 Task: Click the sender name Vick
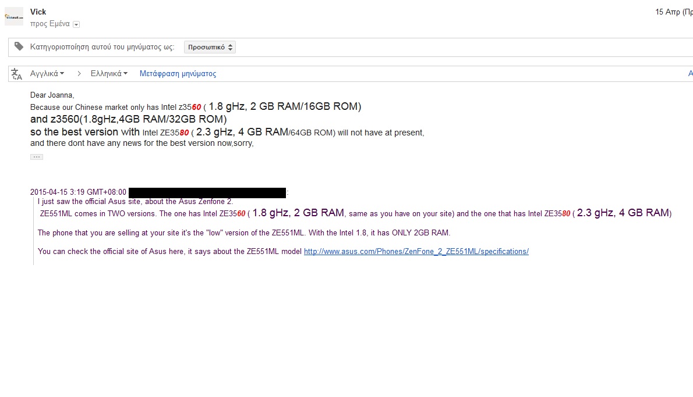coord(38,12)
